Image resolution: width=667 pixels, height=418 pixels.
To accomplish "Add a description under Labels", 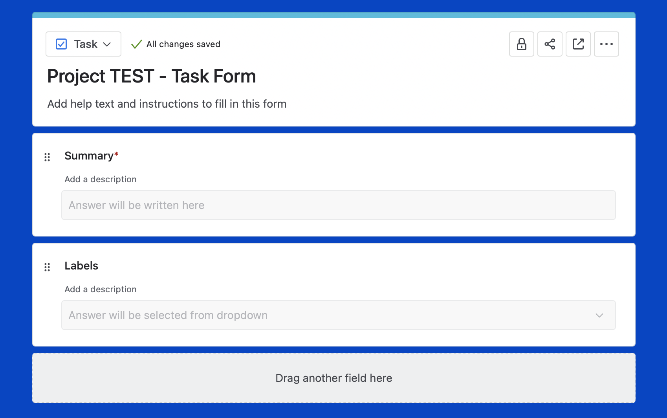I will click(x=101, y=289).
